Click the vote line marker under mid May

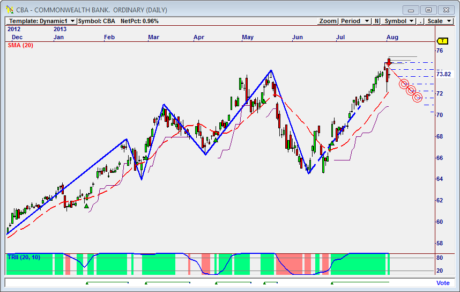pos(264,283)
